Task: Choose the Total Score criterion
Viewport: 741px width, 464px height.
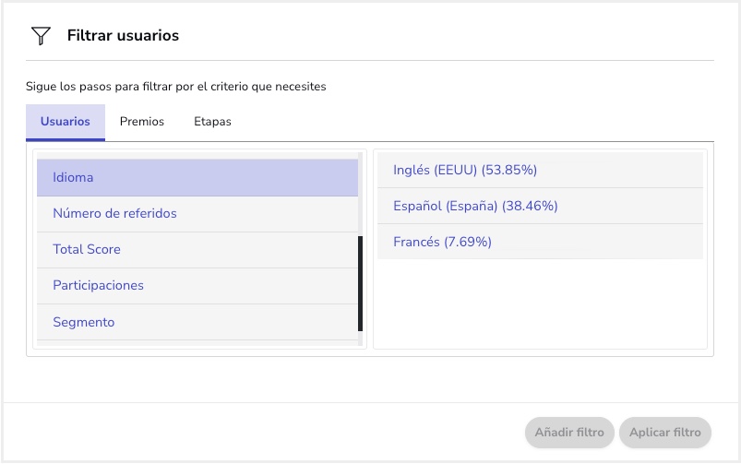Action: pos(197,249)
